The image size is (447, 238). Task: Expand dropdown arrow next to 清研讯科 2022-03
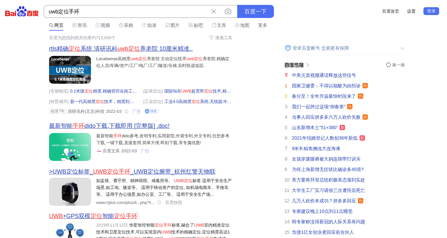coord(126,111)
